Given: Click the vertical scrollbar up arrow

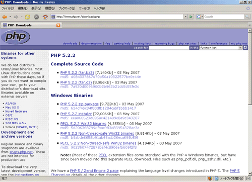Looking at the screenshot, I should [x=250, y=31].
